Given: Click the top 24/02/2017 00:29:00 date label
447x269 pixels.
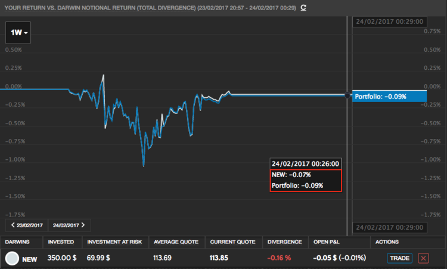Looking at the screenshot, I should point(389,21).
